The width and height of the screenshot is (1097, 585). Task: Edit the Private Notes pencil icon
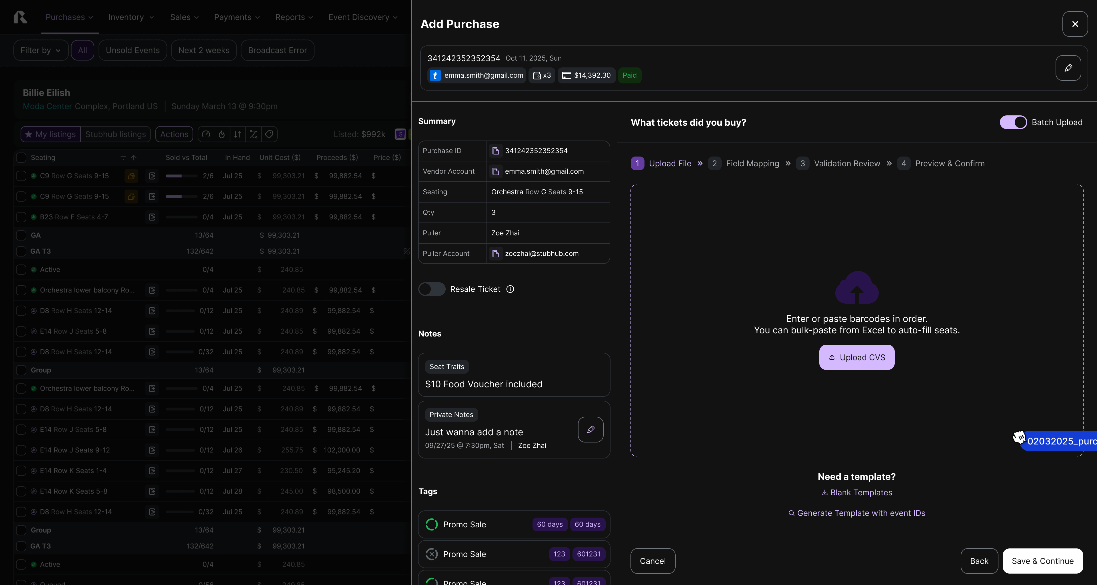click(x=590, y=430)
